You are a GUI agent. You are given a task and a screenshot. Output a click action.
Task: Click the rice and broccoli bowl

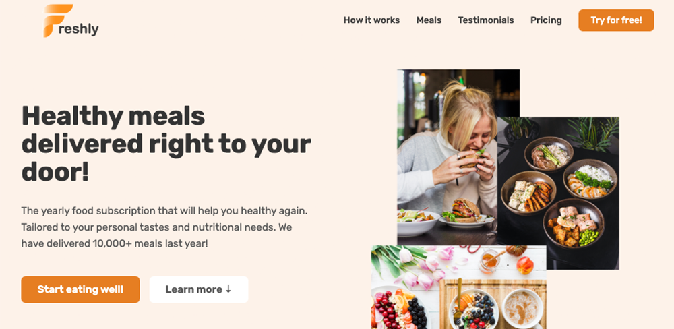[590, 179]
